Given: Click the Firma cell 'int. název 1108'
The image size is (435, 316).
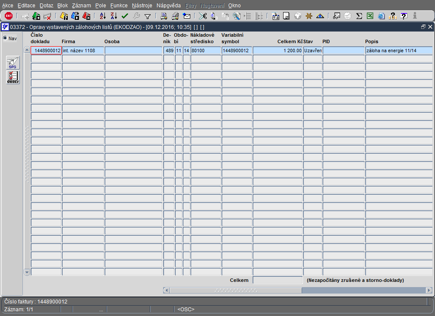Looking at the screenshot, I should pyautogui.click(x=83, y=51).
